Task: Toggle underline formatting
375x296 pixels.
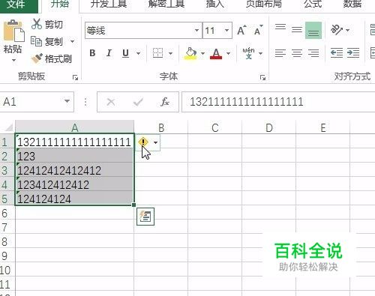Action: [125, 53]
